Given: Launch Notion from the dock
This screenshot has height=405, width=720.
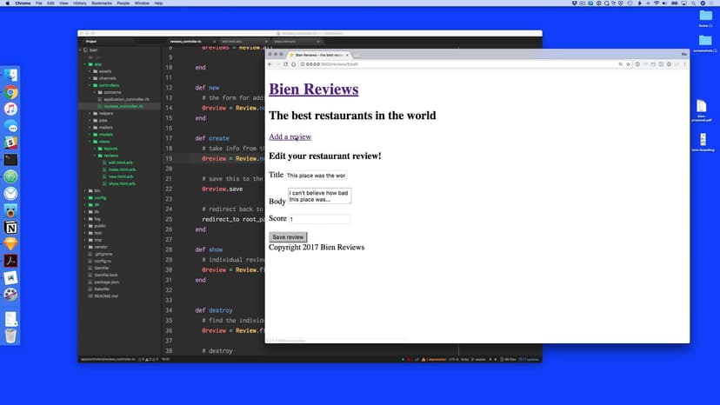Looking at the screenshot, I should 10,227.
